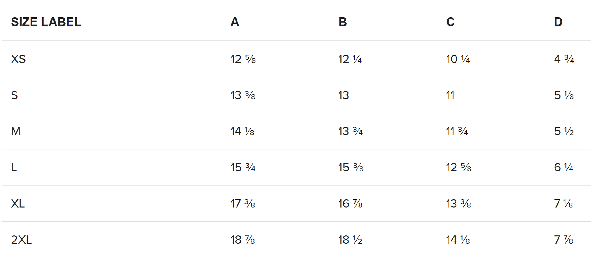Screen dimensions: 591x253
Task: Select 2XL row's C value 14 ⅛
Action: 458,240
